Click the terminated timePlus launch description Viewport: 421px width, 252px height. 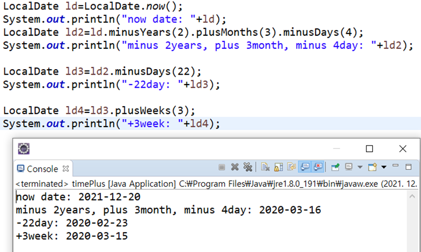point(216,184)
